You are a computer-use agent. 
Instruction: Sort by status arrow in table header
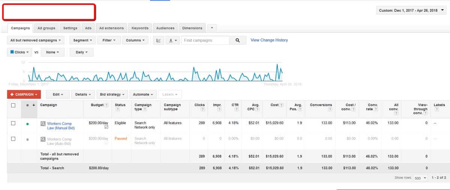[34, 105]
